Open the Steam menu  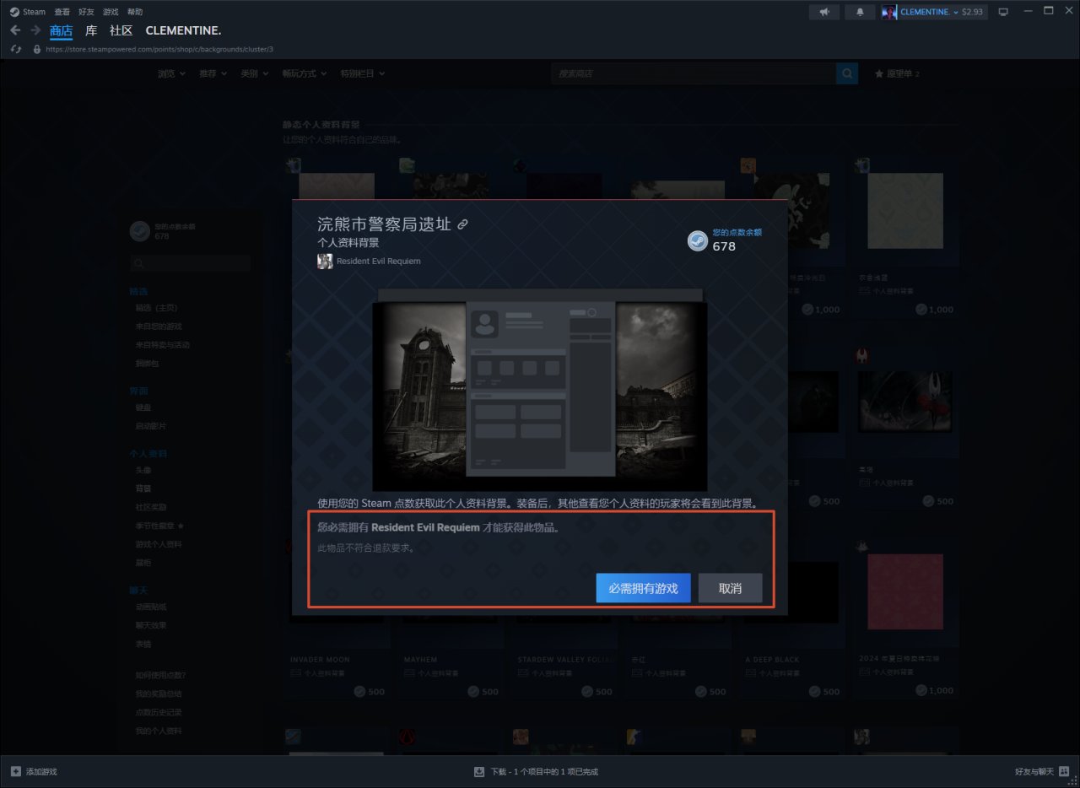[x=28, y=12]
